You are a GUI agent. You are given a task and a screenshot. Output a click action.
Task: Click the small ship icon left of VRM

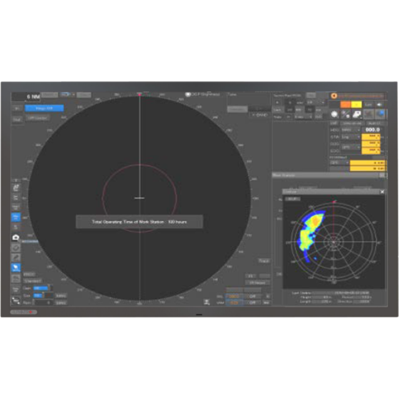coord(207,302)
